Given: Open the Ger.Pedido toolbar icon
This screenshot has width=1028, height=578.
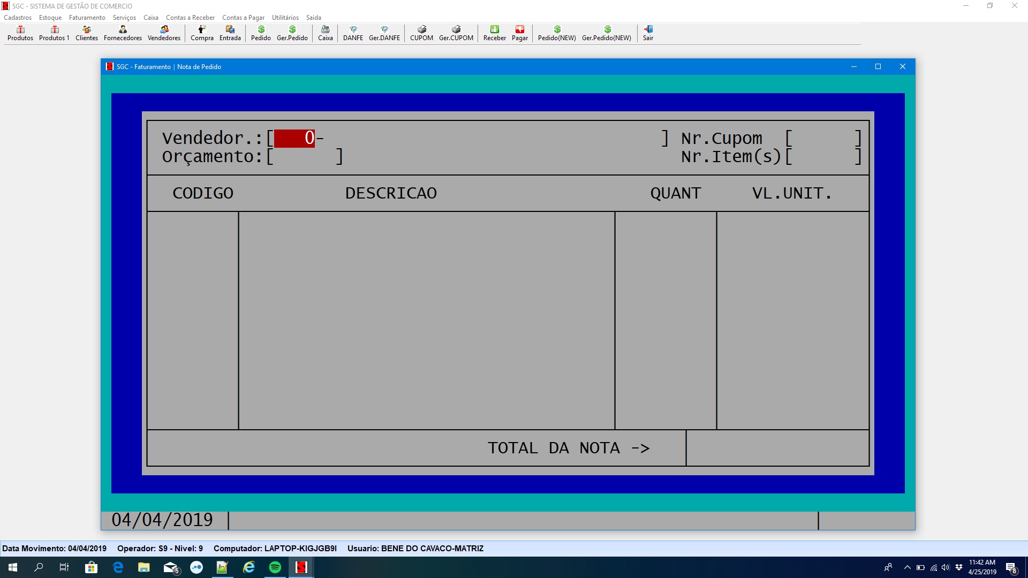Looking at the screenshot, I should click(292, 33).
